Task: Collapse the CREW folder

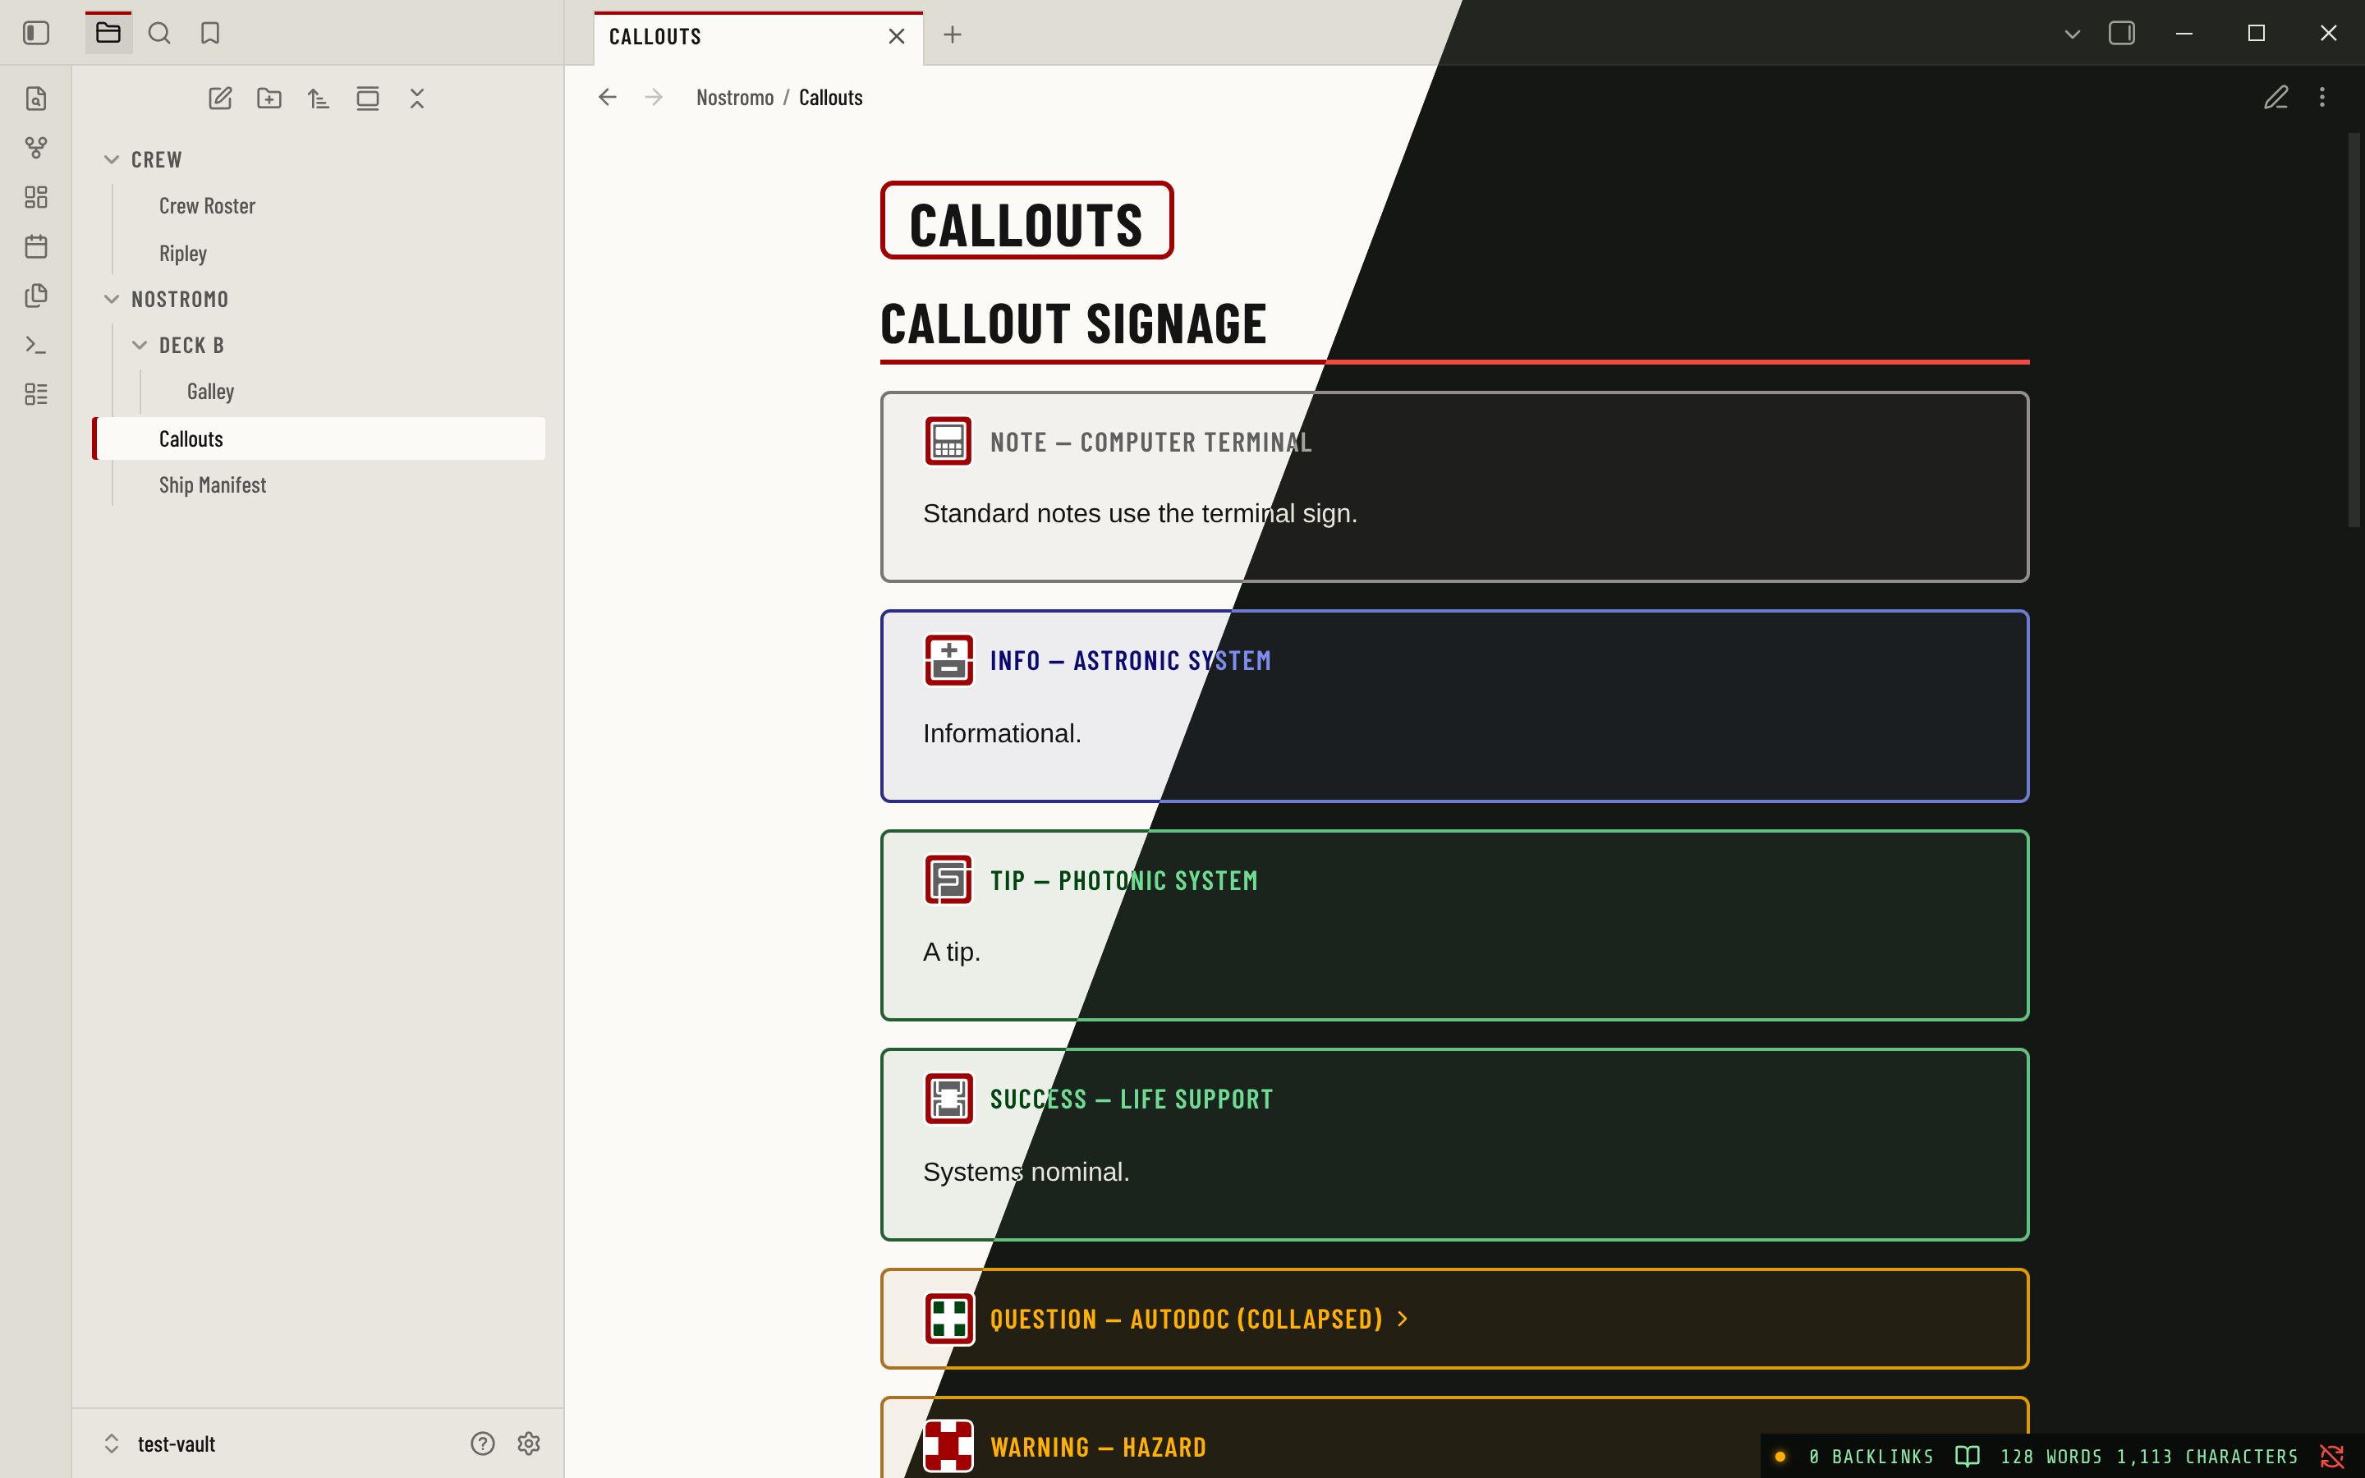Action: tap(319, 159)
